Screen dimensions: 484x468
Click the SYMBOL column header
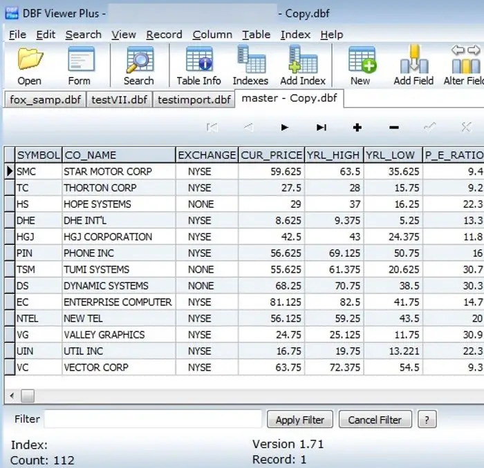click(x=39, y=155)
